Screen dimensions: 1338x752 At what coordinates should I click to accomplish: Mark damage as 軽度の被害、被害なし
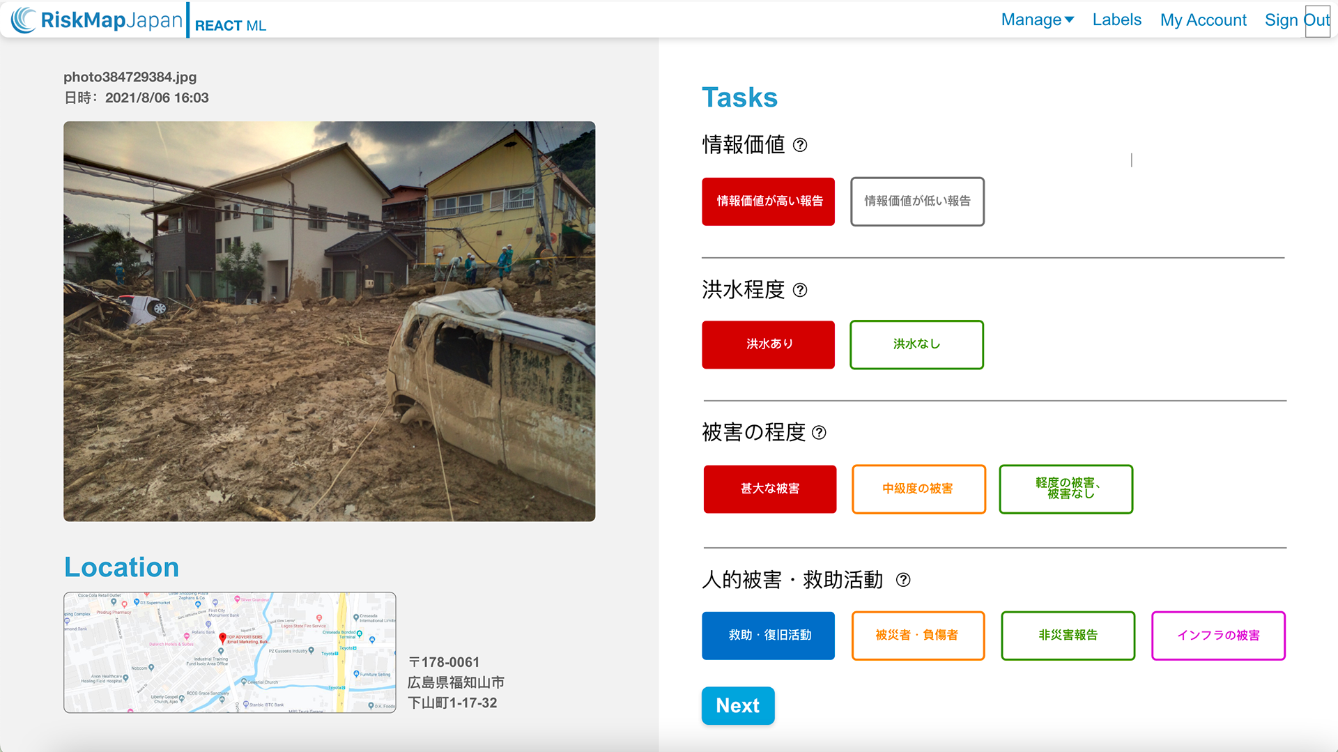1066,489
